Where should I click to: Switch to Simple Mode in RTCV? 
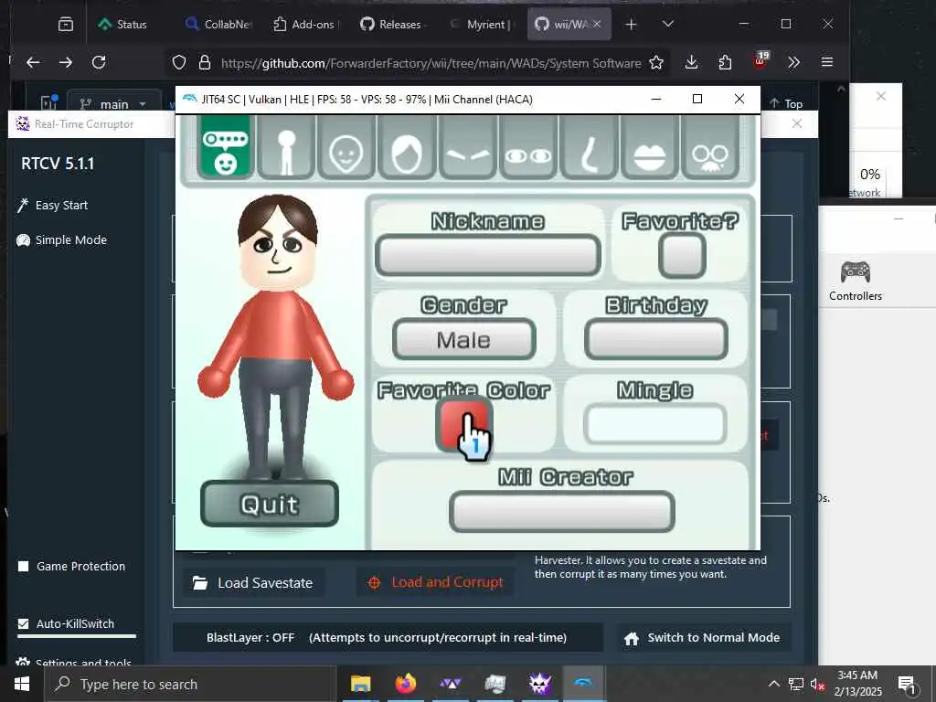(x=62, y=240)
